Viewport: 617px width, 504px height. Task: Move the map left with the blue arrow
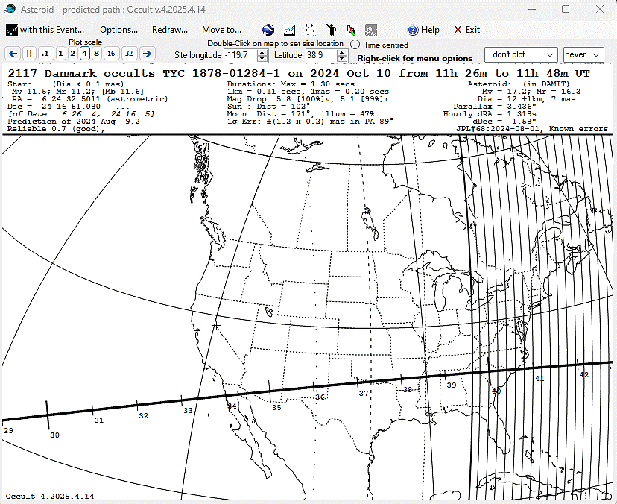tap(13, 54)
